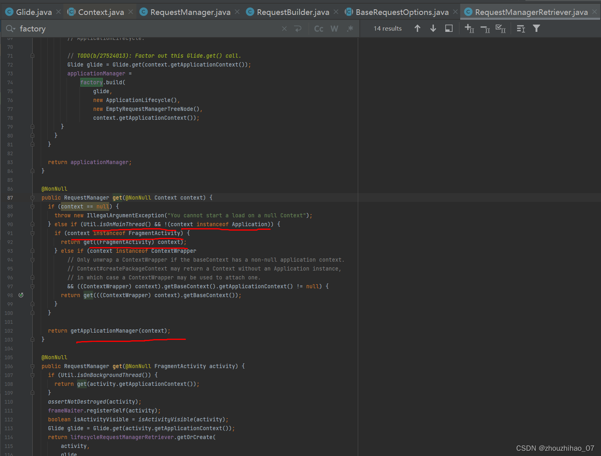The height and width of the screenshot is (456, 601).
Task: Click 'ContextWrapper' on line 93
Action: (174, 251)
